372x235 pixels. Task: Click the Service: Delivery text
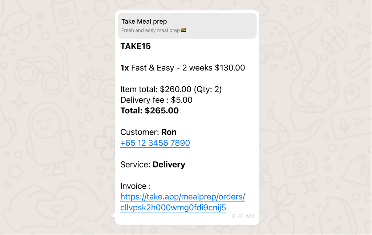coord(153,164)
